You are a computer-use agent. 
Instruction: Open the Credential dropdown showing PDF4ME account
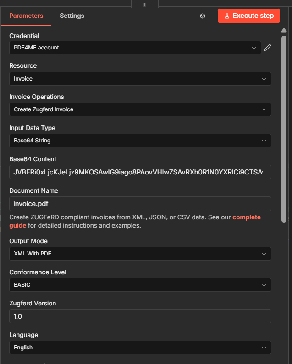tap(135, 48)
